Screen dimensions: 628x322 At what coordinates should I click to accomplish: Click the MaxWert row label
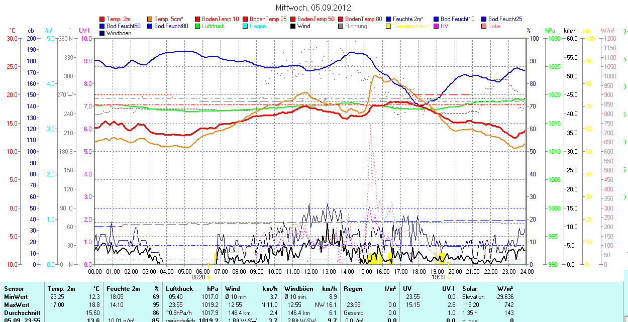[17, 305]
